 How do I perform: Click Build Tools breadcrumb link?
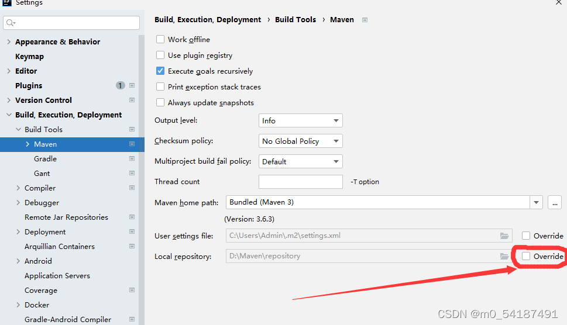coord(295,20)
